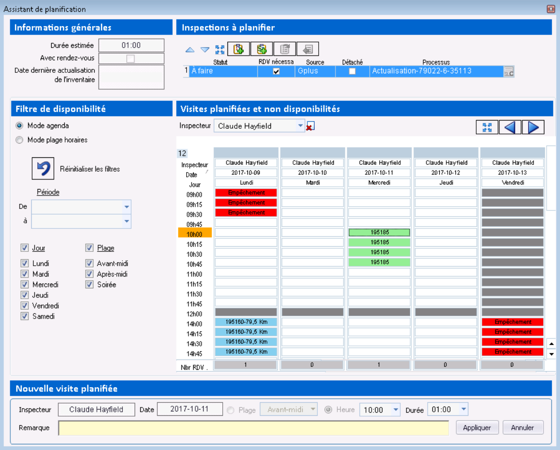
Task: Click the expand icon in Inspections toolbar
Action: [220, 49]
